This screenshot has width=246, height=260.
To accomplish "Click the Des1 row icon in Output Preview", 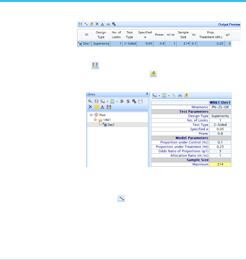I will click(x=79, y=44).
